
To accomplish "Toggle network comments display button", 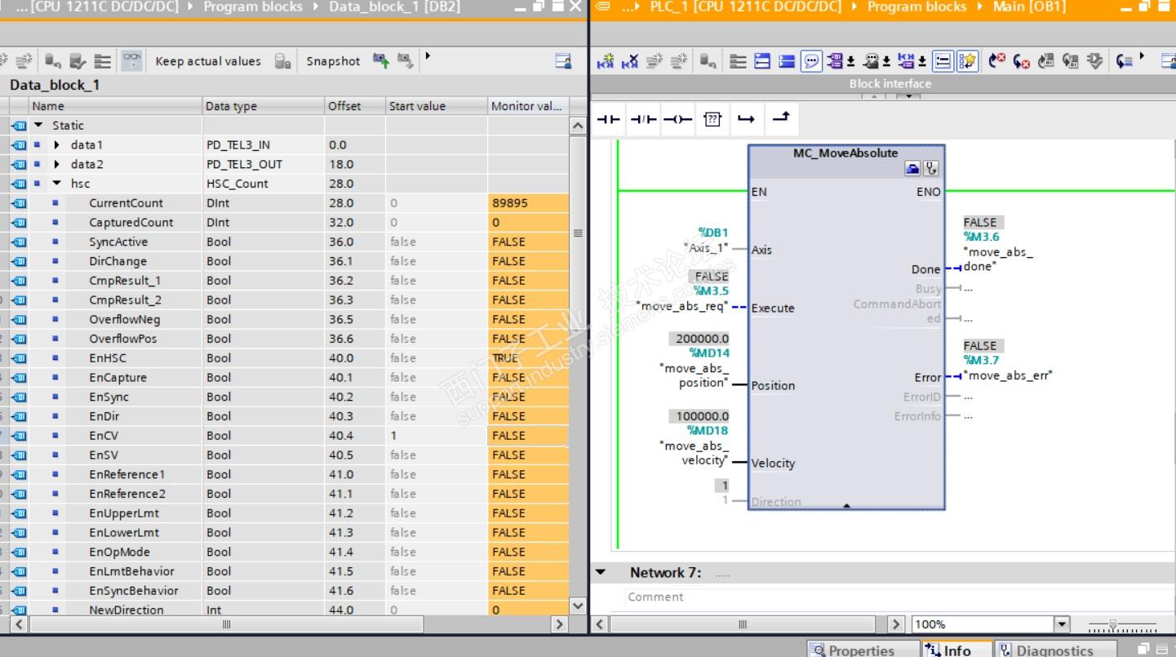I will tap(811, 61).
